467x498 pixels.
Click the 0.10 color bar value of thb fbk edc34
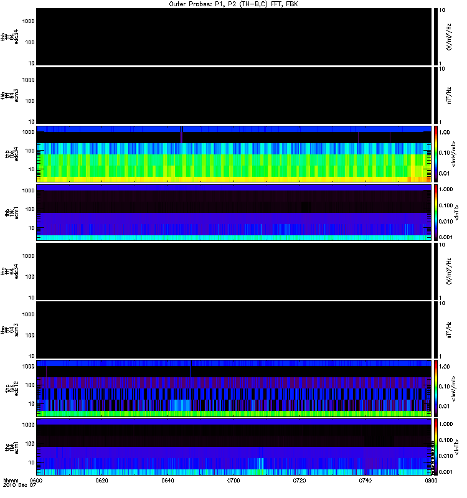[x=444, y=153]
